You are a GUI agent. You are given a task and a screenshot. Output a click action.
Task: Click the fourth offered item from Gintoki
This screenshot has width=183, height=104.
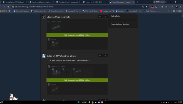(88, 73)
